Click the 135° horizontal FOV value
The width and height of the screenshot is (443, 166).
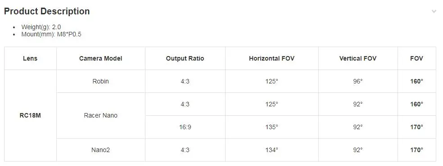[272, 127]
